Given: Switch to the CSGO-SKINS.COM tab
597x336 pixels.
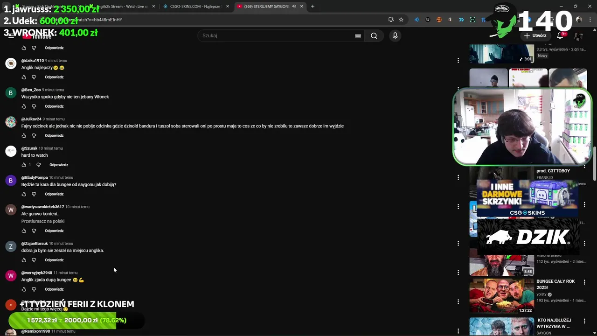Looking at the screenshot, I should (x=195, y=6).
